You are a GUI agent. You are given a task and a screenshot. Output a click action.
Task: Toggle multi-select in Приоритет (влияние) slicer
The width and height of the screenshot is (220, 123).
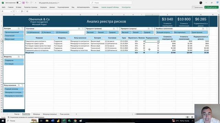click(x=114, y=29)
